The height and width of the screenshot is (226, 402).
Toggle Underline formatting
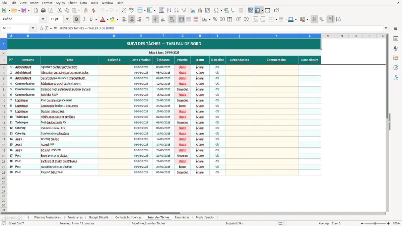[x=91, y=19]
